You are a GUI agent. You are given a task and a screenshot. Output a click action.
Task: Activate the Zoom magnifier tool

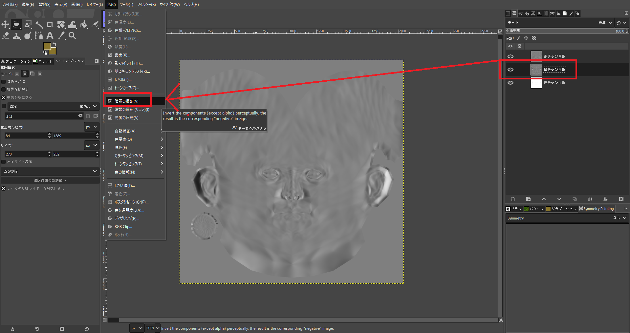pos(72,35)
